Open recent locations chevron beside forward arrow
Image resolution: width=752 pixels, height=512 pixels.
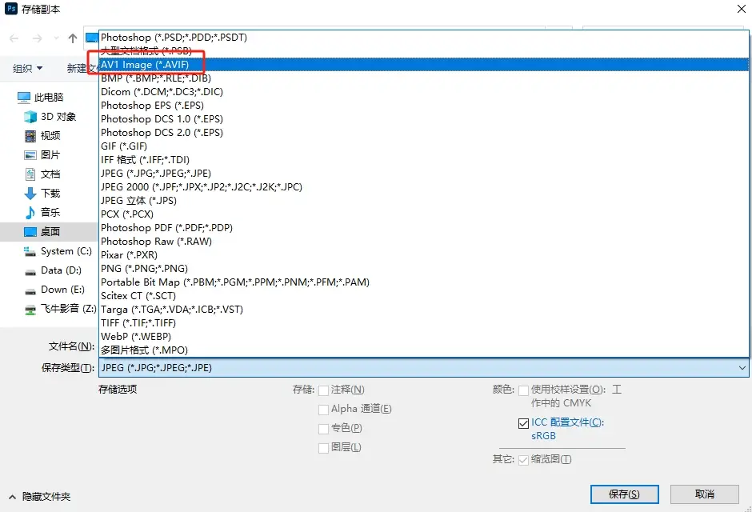click(x=56, y=38)
